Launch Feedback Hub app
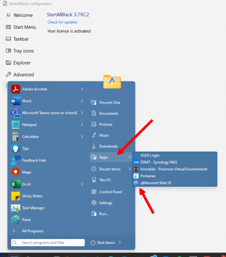Image resolution: width=226 pixels, height=257 pixels. tap(34, 160)
